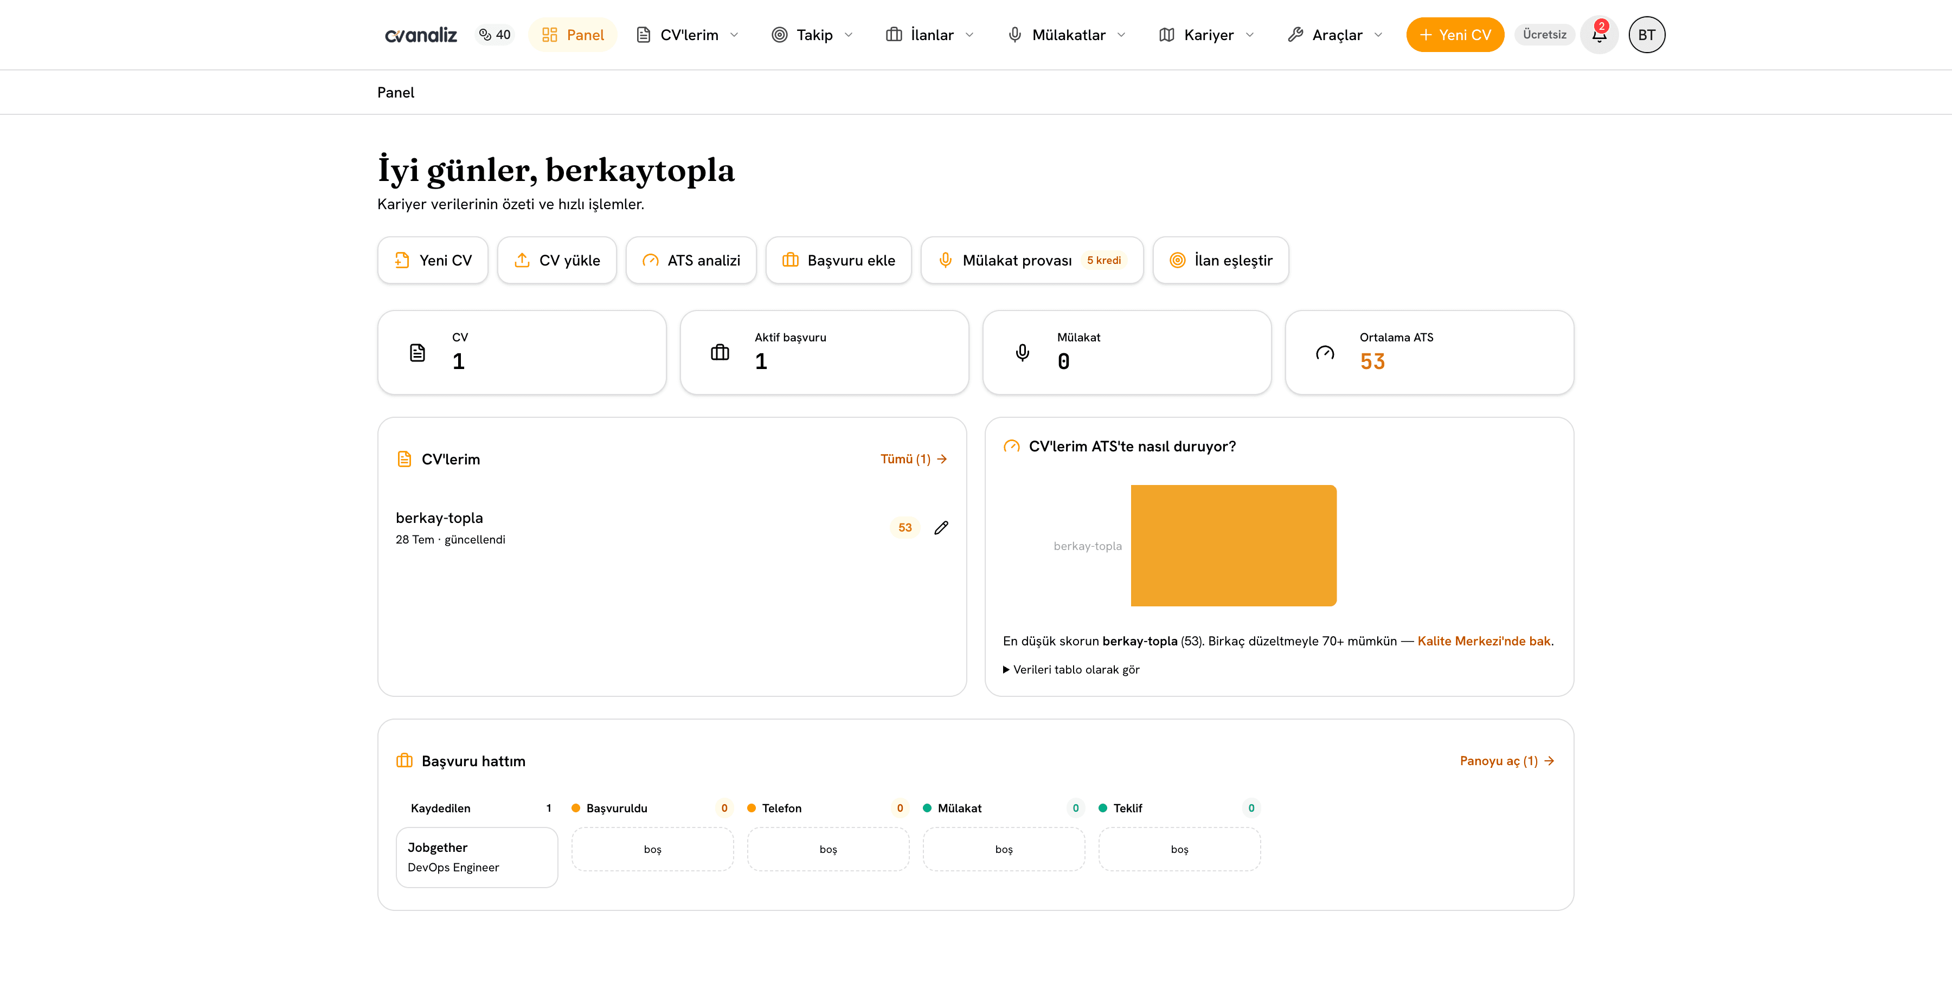Click the orange berkay-topla chart bar
1952x996 pixels.
[x=1234, y=545]
